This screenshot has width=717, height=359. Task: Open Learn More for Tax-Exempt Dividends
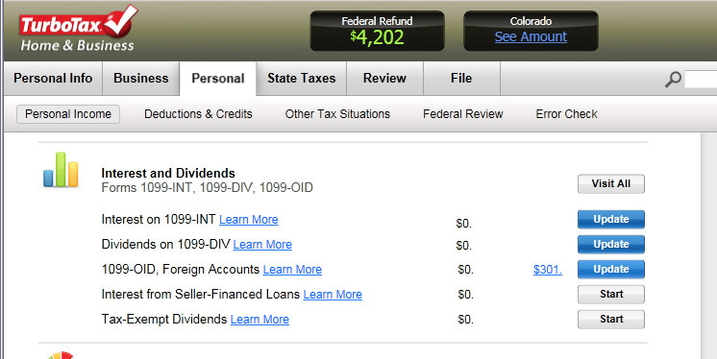pos(260,320)
